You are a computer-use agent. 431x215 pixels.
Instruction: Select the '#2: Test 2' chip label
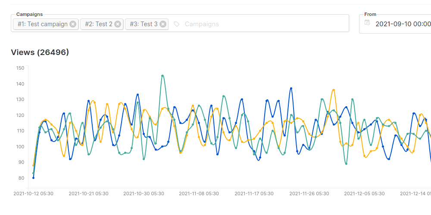point(98,24)
